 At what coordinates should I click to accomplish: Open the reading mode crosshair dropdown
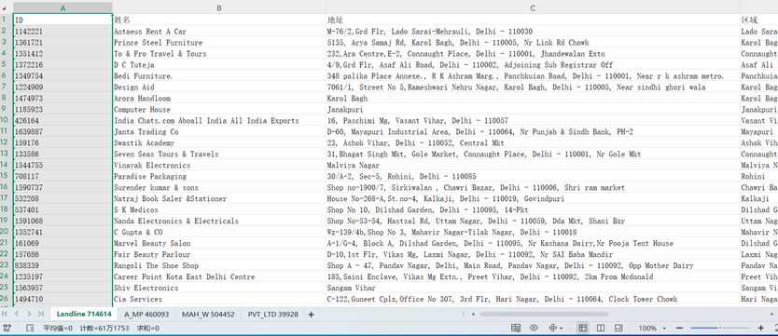pyautogui.click(x=556, y=328)
